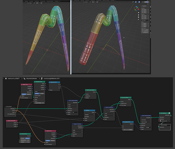Viewport: 175px width, 149px height.
Task: Switch to Animation workspace tab
Action: 31,1
